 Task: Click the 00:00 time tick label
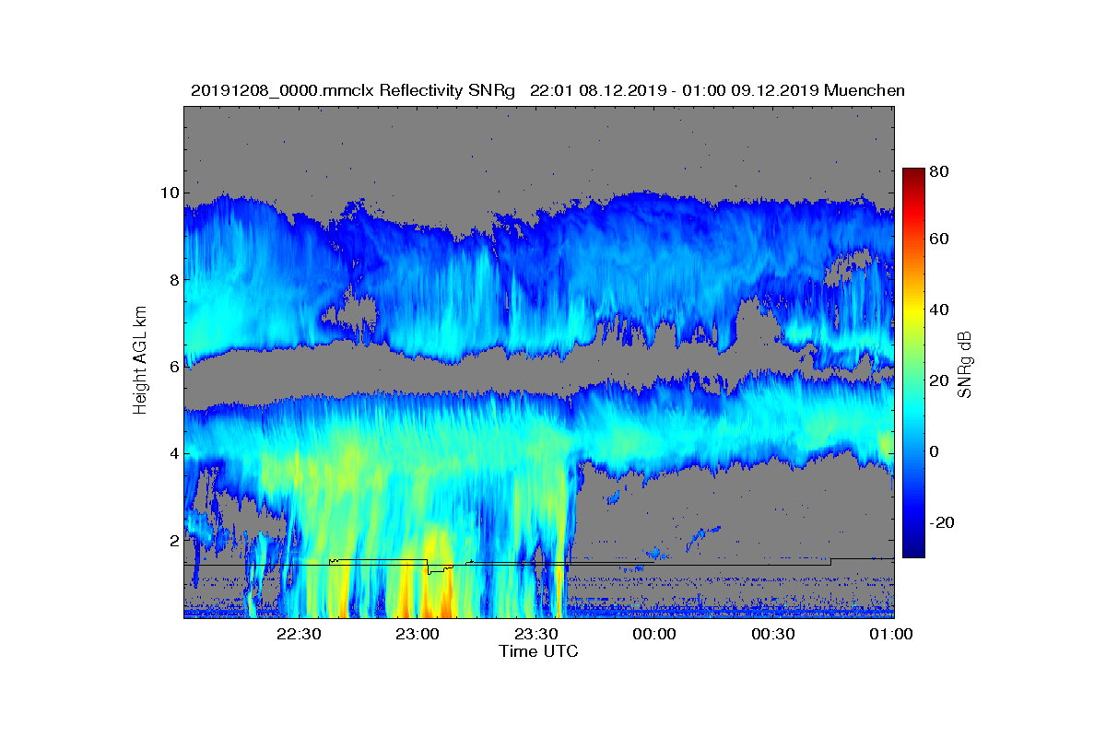point(655,635)
